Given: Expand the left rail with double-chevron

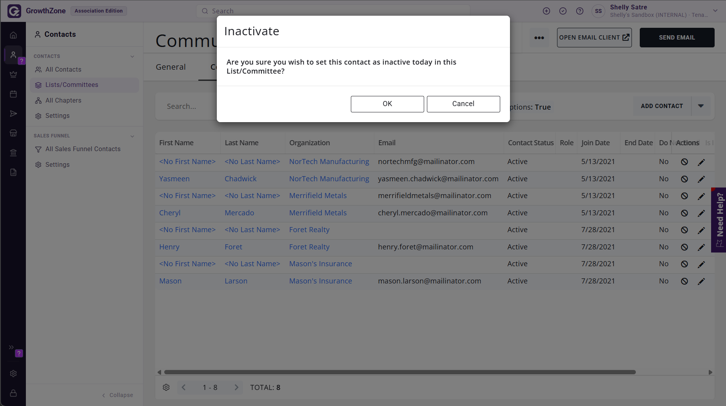Looking at the screenshot, I should (11, 347).
